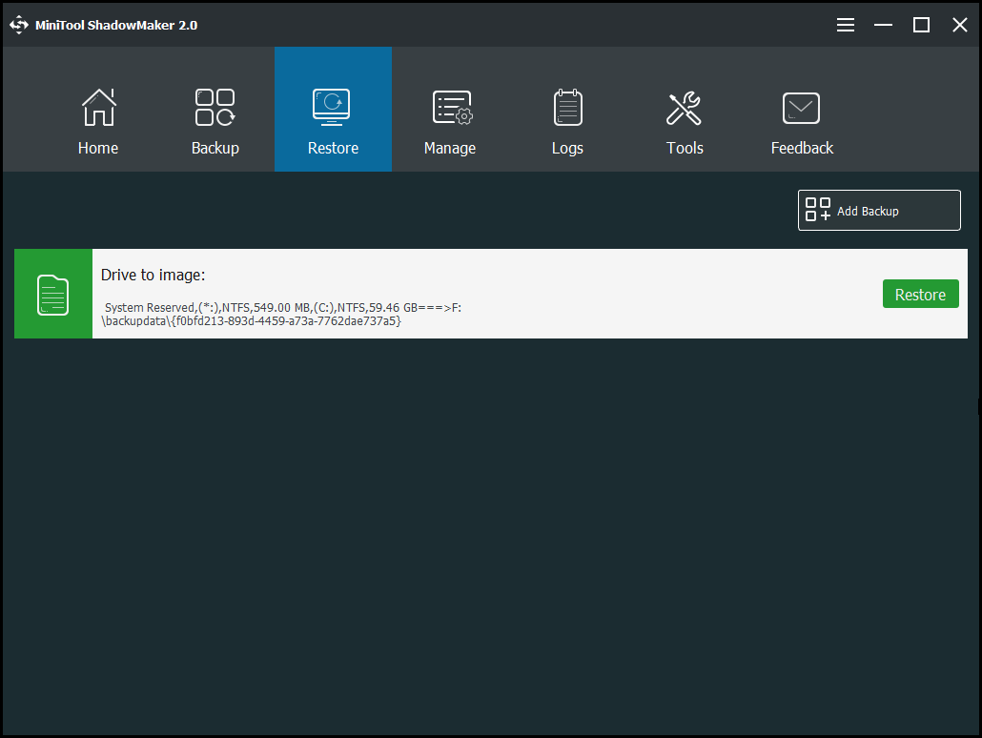The height and width of the screenshot is (738, 982).
Task: Open the Feedback envelope icon
Action: pyautogui.click(x=801, y=108)
